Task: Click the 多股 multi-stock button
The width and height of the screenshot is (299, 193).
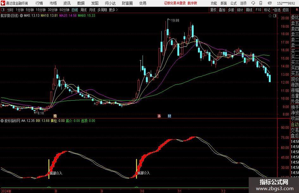Action: point(231,10)
